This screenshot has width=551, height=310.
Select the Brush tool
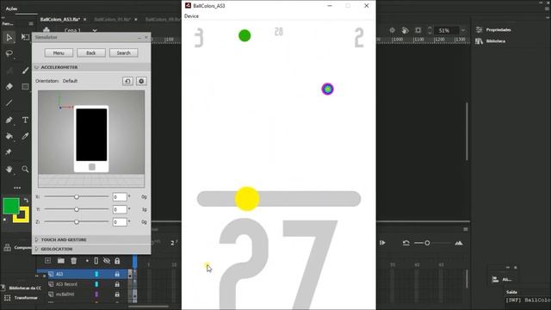click(25, 71)
